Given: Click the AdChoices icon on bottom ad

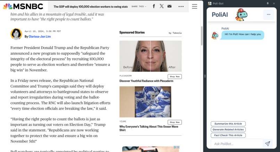Looking at the screenshot, I should [x=175, y=147].
